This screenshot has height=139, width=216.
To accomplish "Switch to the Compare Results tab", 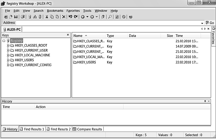I will point(88,129).
